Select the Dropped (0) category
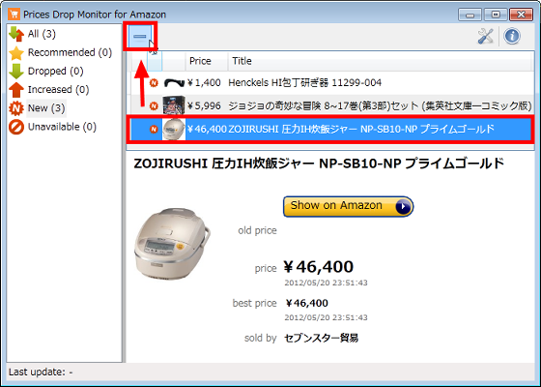Viewport: 541px width, 387px height. 56,72
